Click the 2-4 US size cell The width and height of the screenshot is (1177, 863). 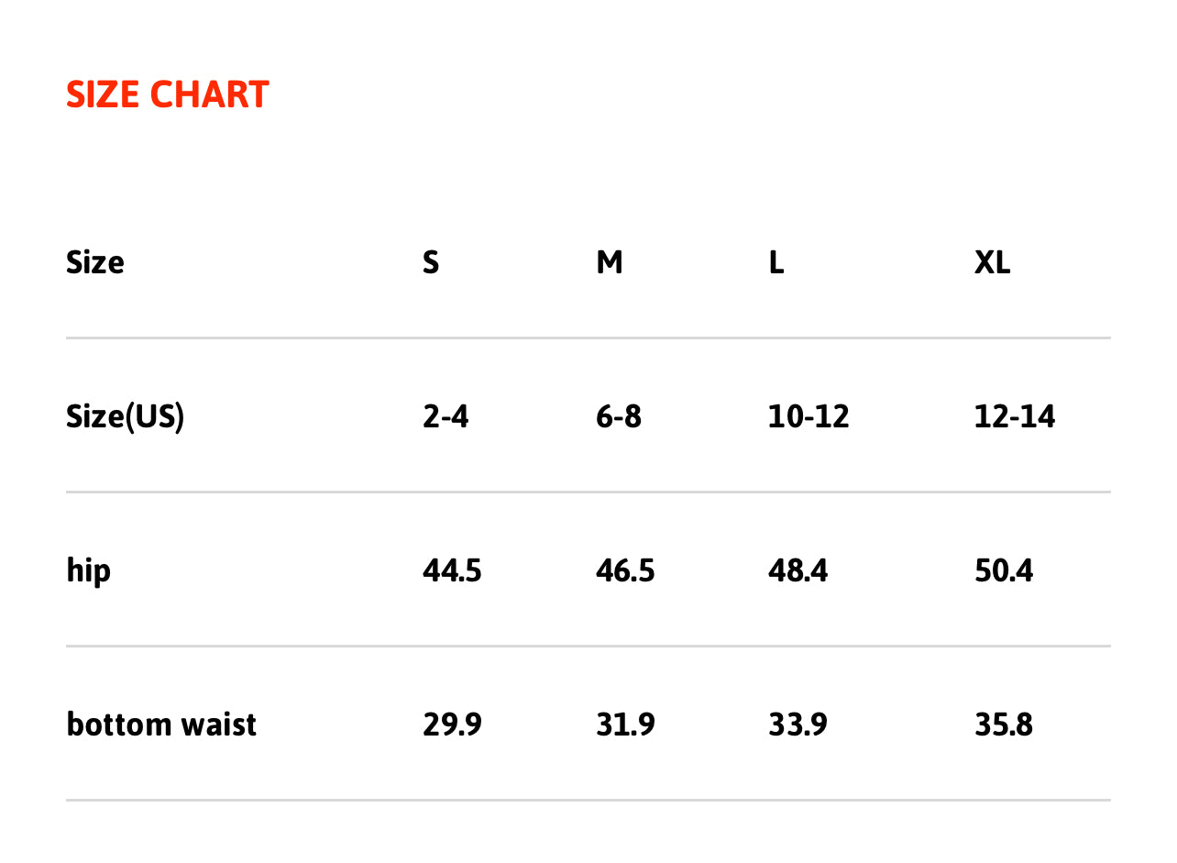[445, 417]
